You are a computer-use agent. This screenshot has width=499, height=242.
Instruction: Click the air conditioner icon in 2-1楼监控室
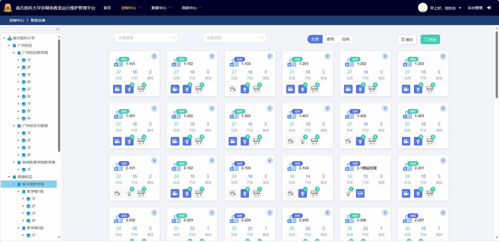click(360, 193)
